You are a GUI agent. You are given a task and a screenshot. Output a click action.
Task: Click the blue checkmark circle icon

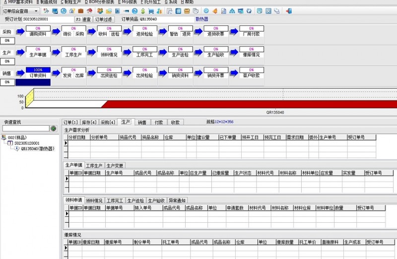point(206,11)
